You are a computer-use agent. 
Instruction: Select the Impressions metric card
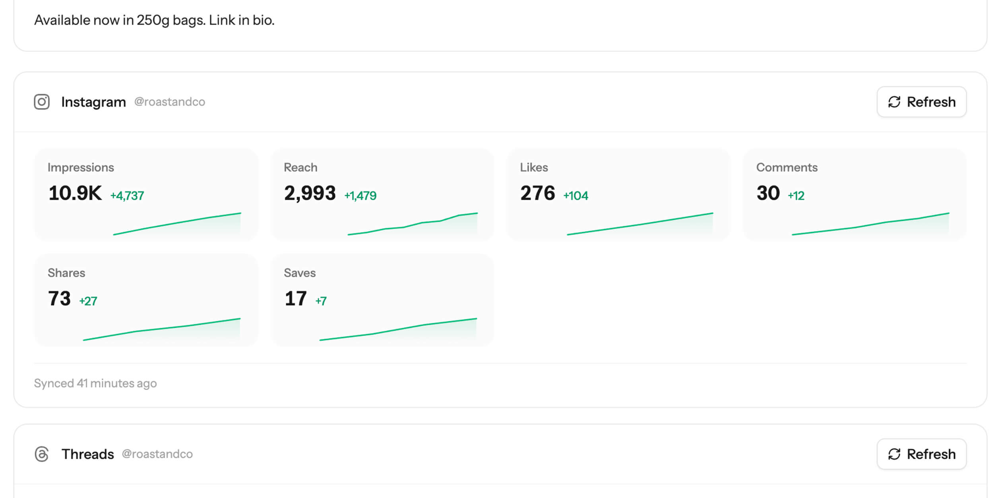pos(146,194)
